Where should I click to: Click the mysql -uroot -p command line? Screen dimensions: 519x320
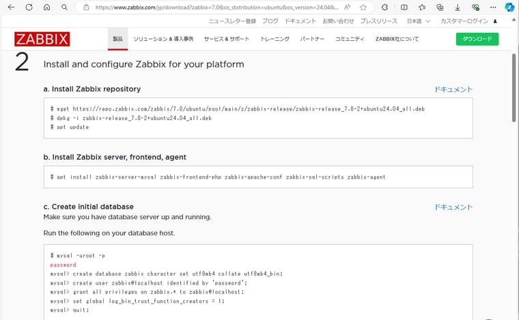point(77,256)
